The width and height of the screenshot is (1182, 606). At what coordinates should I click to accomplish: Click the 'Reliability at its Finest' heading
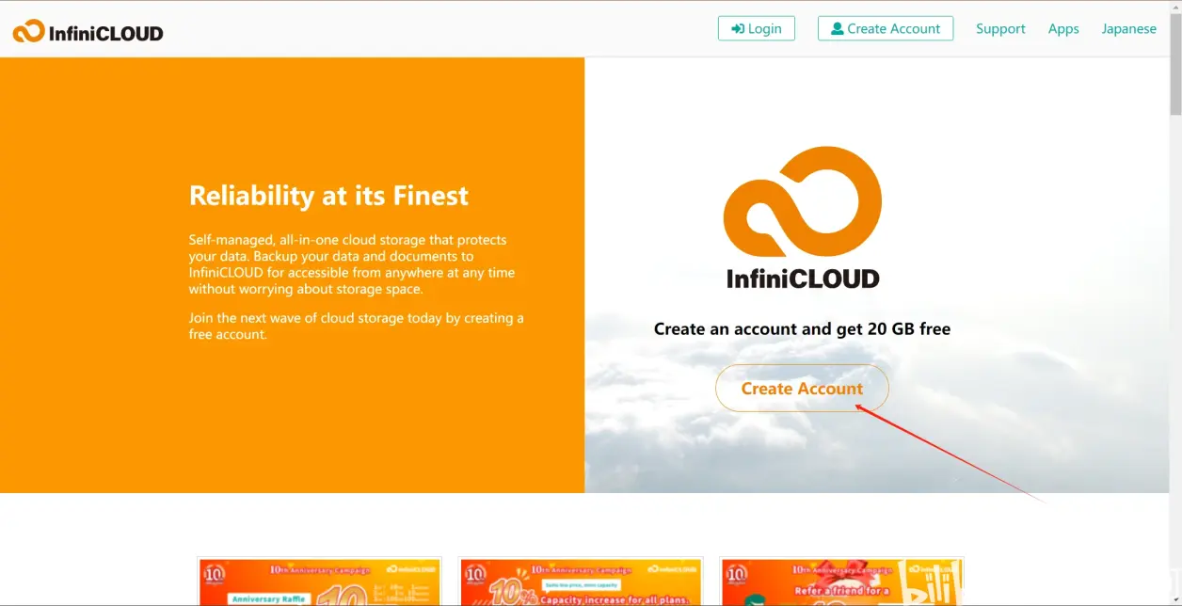(x=328, y=196)
